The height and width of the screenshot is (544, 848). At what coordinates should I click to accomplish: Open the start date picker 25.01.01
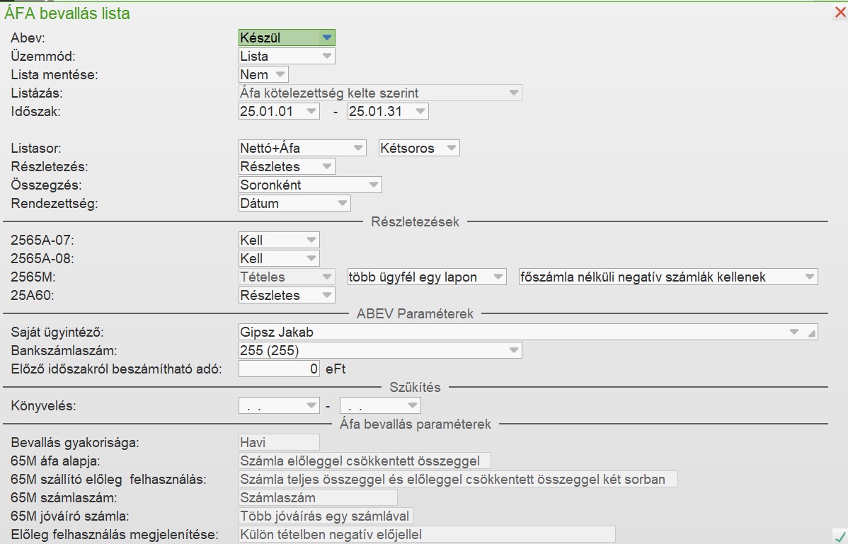point(279,111)
